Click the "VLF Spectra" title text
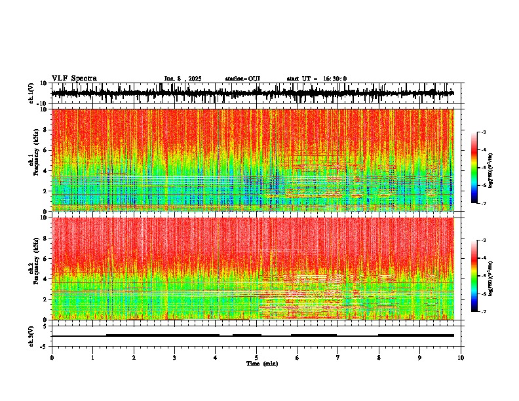 click(x=74, y=79)
